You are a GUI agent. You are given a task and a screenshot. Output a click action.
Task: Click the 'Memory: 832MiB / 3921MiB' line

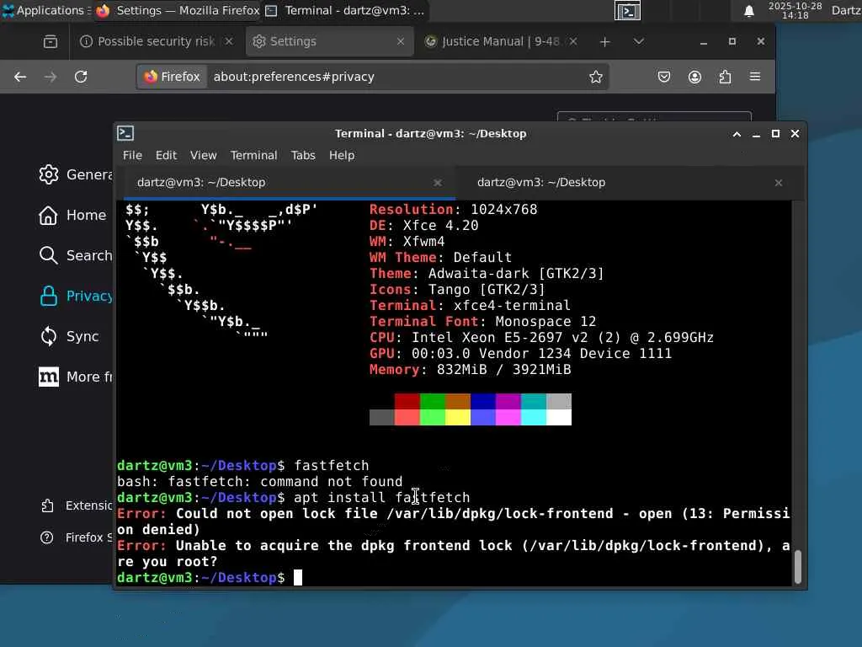coord(470,369)
